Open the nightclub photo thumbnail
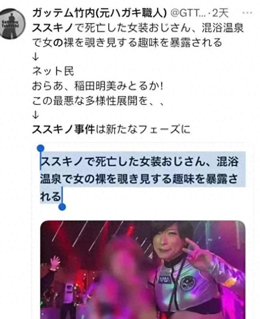260x319 pixels. [x=143, y=270]
